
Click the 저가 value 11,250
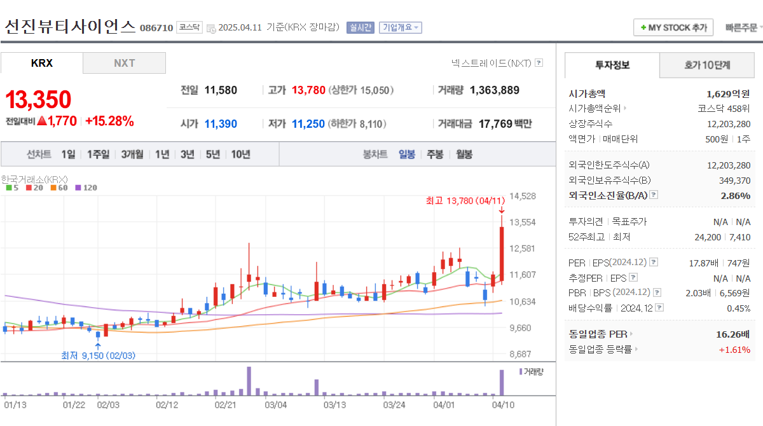308,123
